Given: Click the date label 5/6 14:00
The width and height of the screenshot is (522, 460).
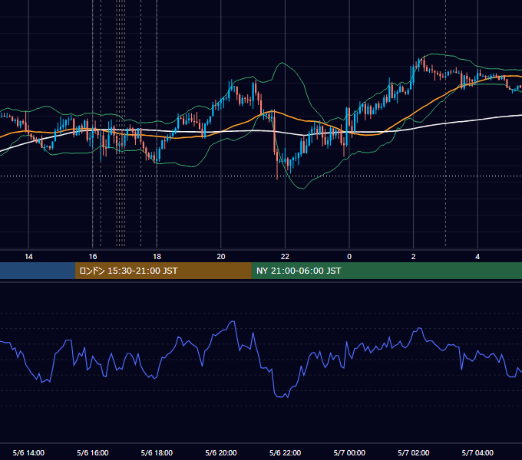Looking at the screenshot, I should click(28, 452).
